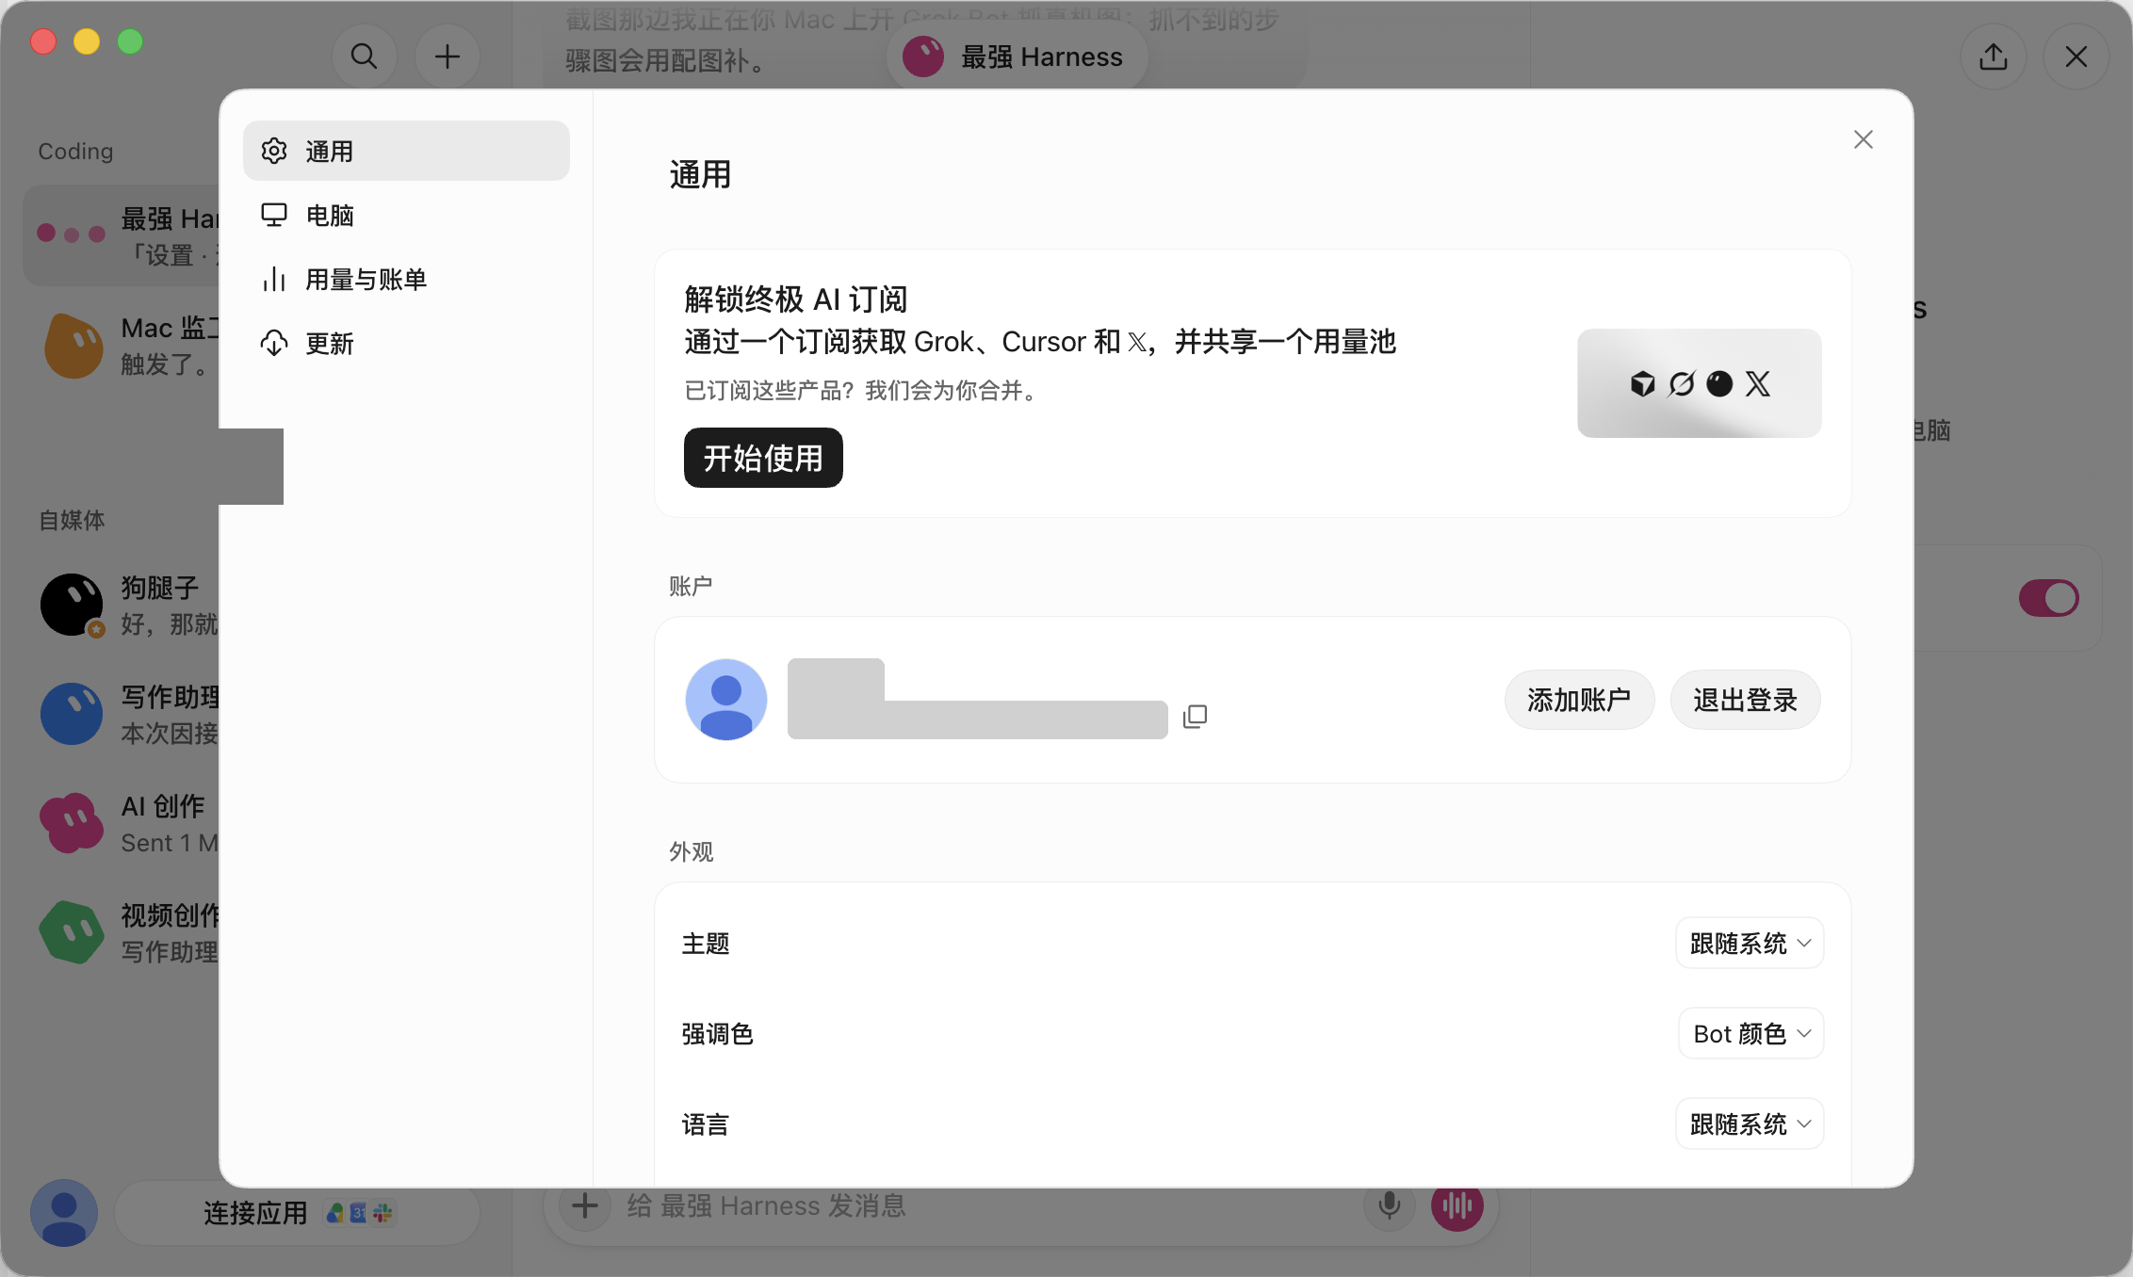The image size is (2133, 1277).
Task: Click the pink dots icon of 最强 Harness chat
Action: point(72,234)
